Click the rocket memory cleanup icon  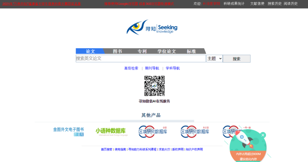pyautogui.click(x=245, y=139)
